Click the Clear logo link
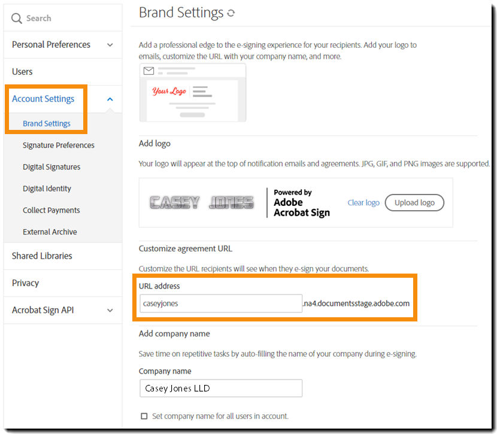Image resolution: width=497 pixels, height=434 pixels. click(363, 203)
